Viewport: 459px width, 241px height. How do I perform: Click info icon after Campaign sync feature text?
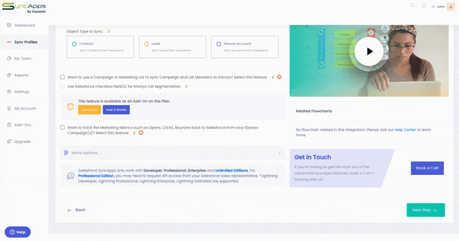pyautogui.click(x=273, y=77)
